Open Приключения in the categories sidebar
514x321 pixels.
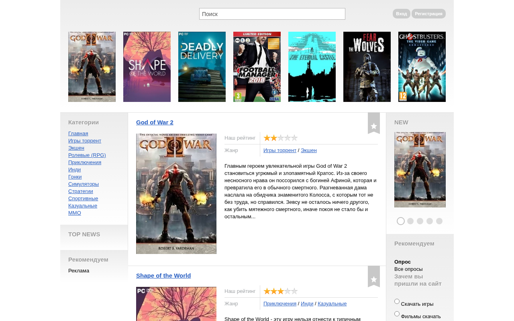tap(85, 163)
